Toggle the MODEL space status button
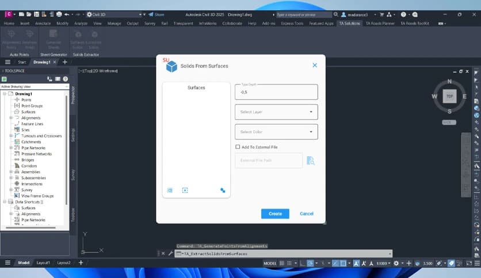The width and height of the screenshot is (481, 278). pyautogui.click(x=270, y=263)
